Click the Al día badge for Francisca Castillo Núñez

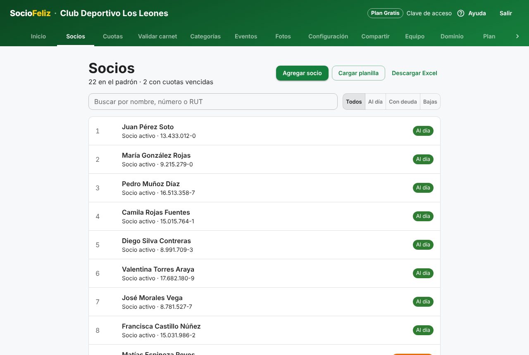click(423, 330)
